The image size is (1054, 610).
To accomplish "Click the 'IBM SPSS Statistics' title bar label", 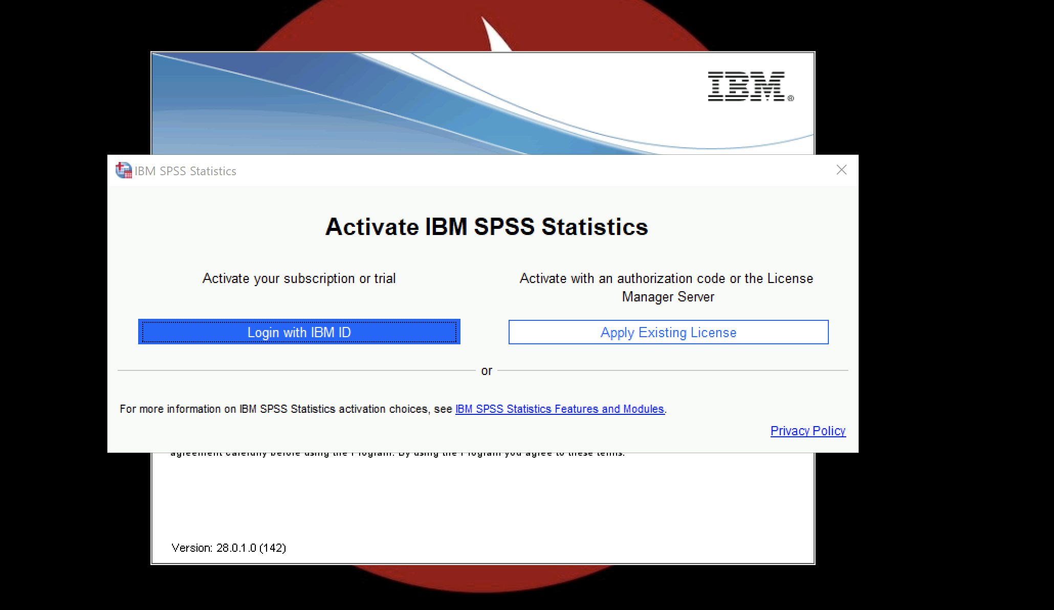I will click(185, 171).
